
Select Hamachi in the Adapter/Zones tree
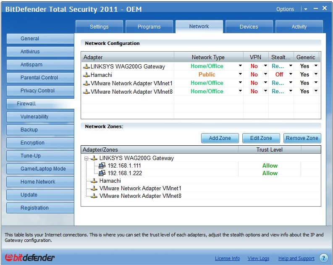(x=110, y=181)
